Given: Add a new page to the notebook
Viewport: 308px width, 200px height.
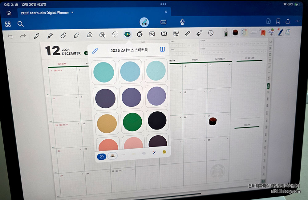Looking at the screenshot, I should click(269, 21).
